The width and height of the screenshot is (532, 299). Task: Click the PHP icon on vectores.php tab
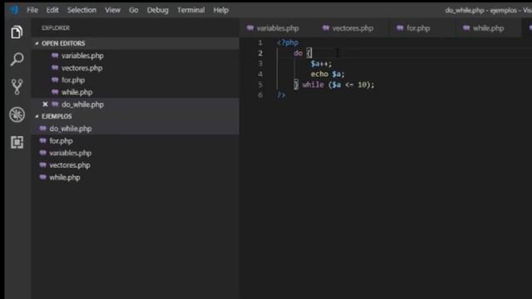click(326, 27)
